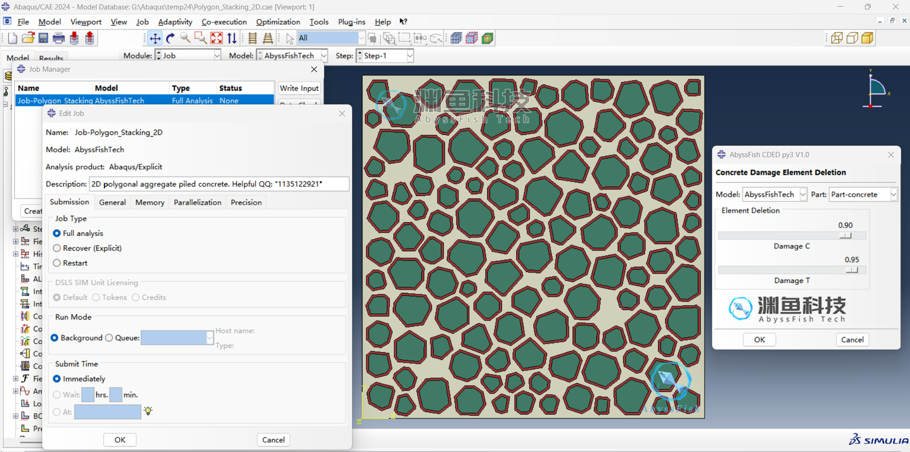
Task: Click the Cycle Views arrows icon
Action: click(x=232, y=38)
